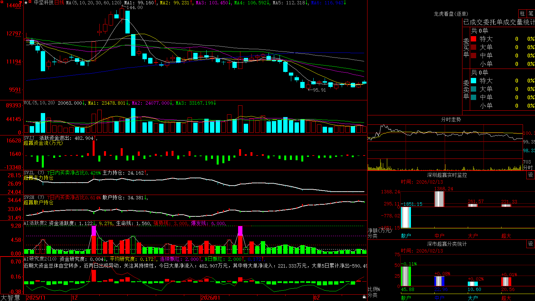Click the 散户 bar labeled -1851.15
This screenshot has height=301, width=535.
[x=406, y=217]
